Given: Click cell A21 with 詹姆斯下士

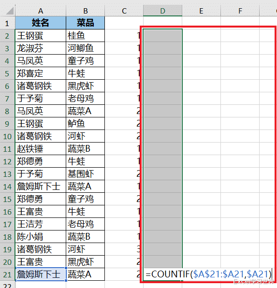Looking at the screenshot, I should click(41, 274).
